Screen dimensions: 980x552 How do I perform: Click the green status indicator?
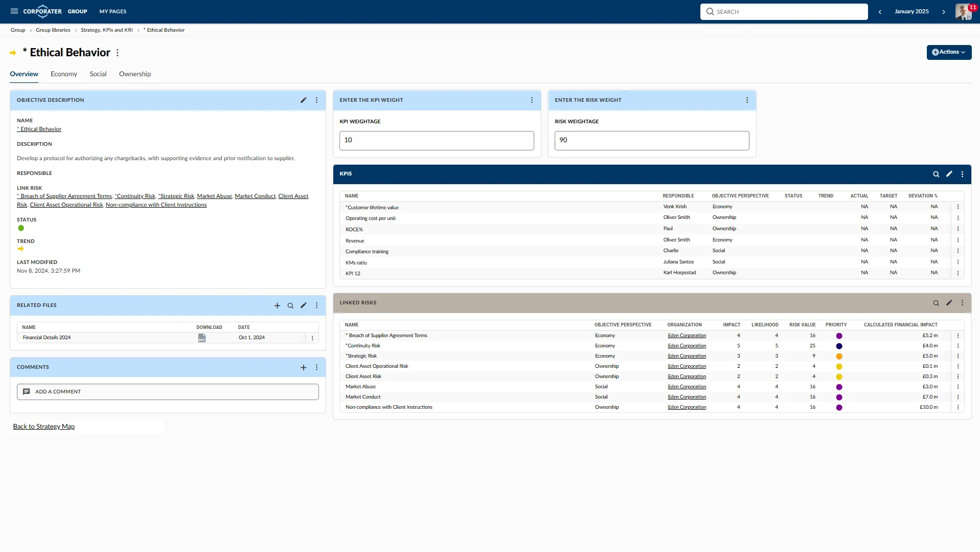[21, 228]
